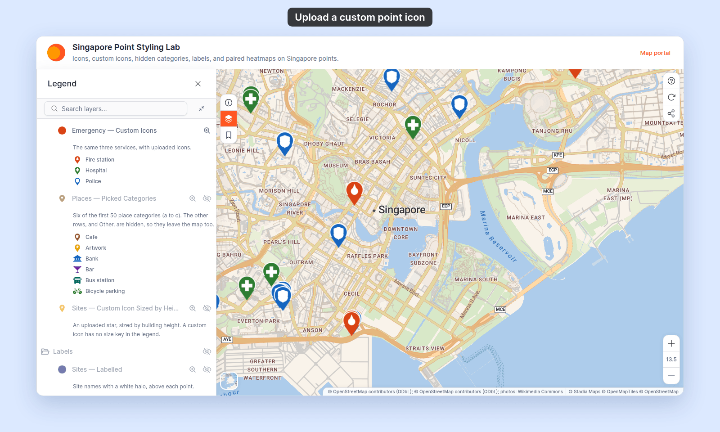Open the map help button
720x432 pixels.
[671, 81]
